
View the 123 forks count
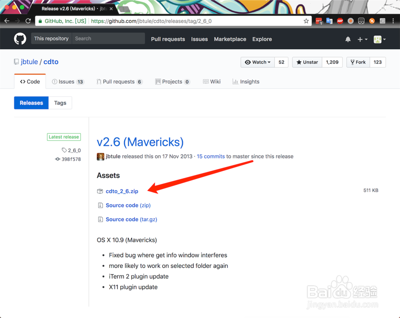(x=378, y=62)
